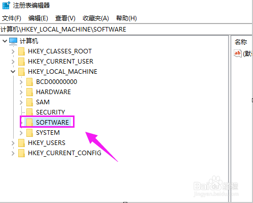Click the 名称 column header
The width and height of the screenshot is (253, 203).
pyautogui.click(x=241, y=42)
